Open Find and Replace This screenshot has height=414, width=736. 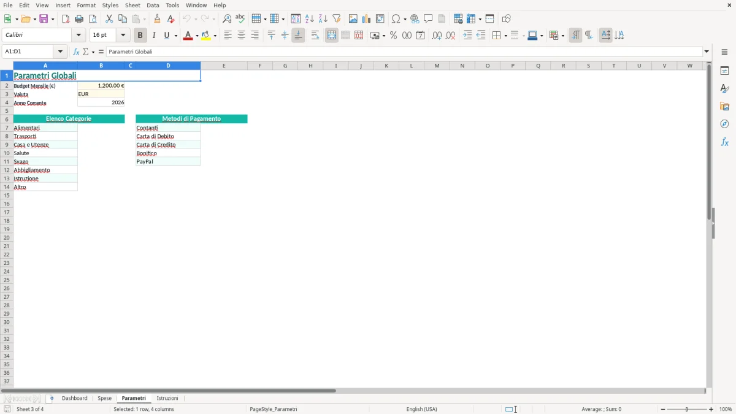tap(227, 19)
